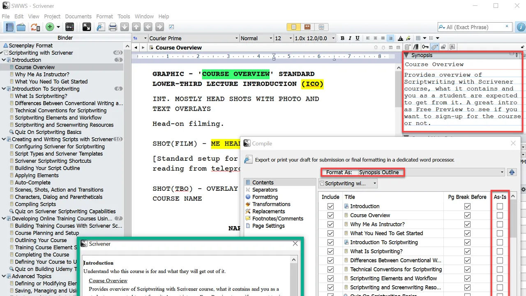Toggle Pg Break Before for Why Me As Instructor?
The width and height of the screenshot is (526, 296).
[x=467, y=224]
